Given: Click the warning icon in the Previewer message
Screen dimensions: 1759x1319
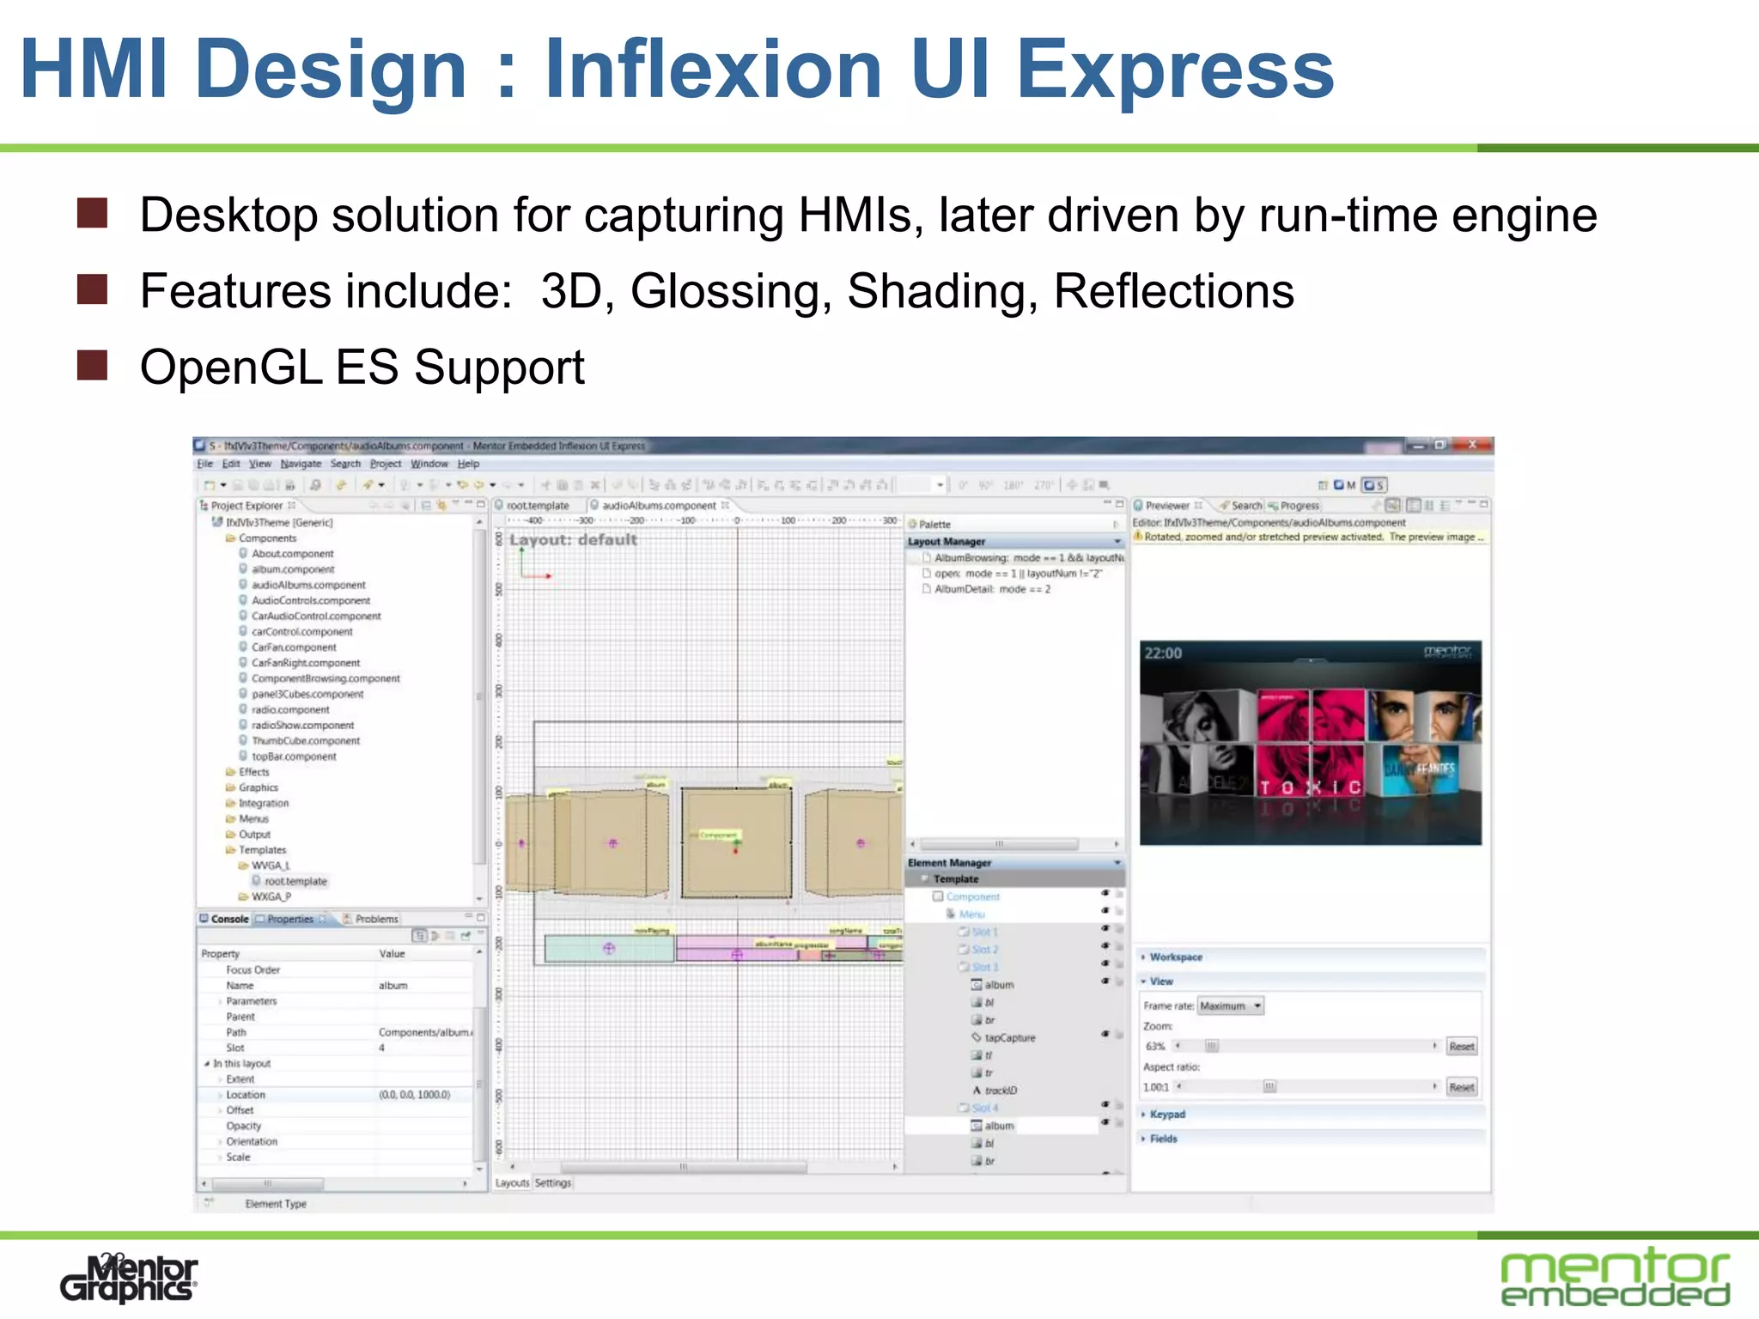Looking at the screenshot, I should pos(1138,537).
